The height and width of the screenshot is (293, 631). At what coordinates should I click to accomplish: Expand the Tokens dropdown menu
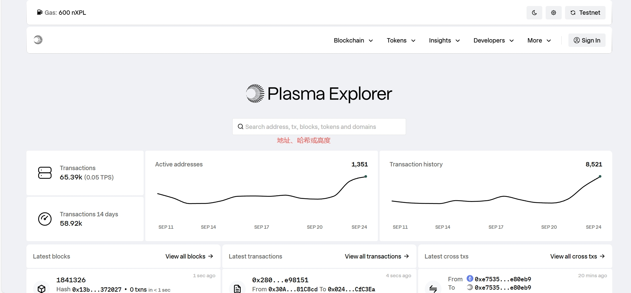(x=401, y=41)
